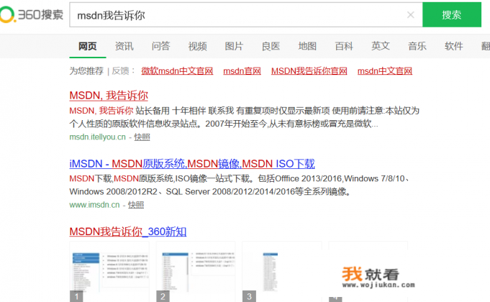This screenshot has height=302, width=490.
Task: Click the 反馈 link
Action: point(120,71)
